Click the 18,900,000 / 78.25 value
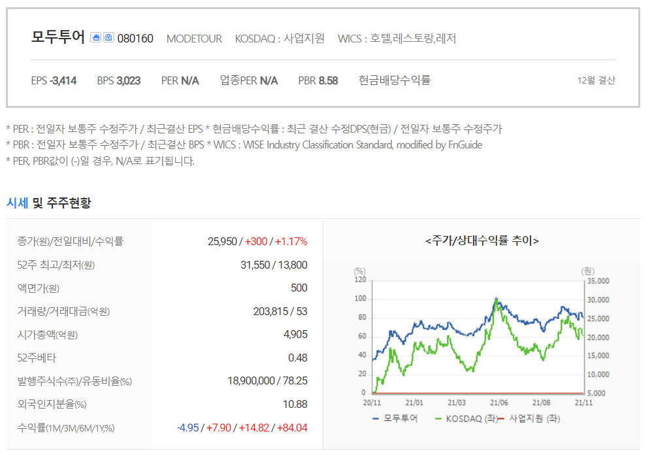 (x=267, y=381)
